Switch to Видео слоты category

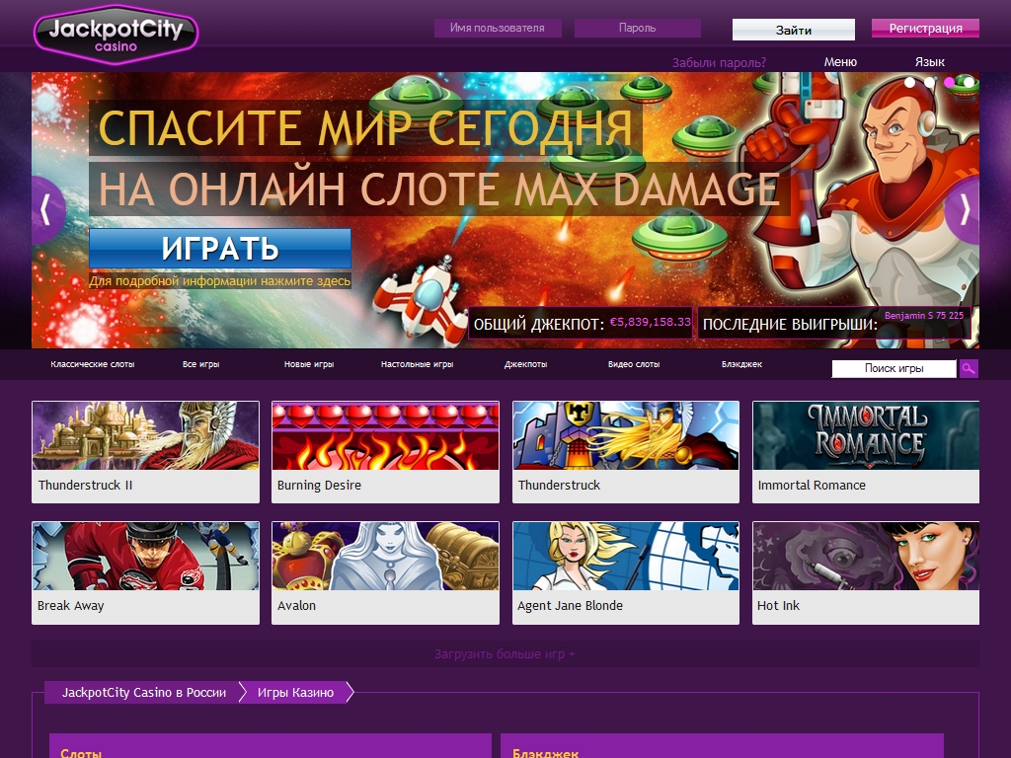coord(634,365)
